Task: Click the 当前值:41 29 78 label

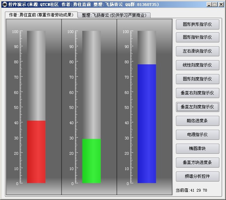Action: tap(192, 190)
